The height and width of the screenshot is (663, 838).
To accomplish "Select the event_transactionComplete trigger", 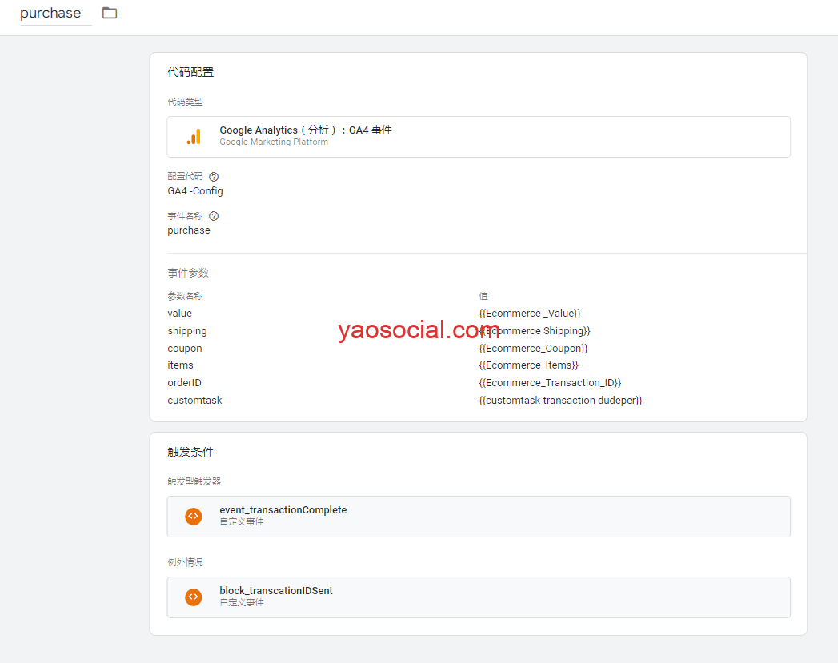I will click(478, 517).
